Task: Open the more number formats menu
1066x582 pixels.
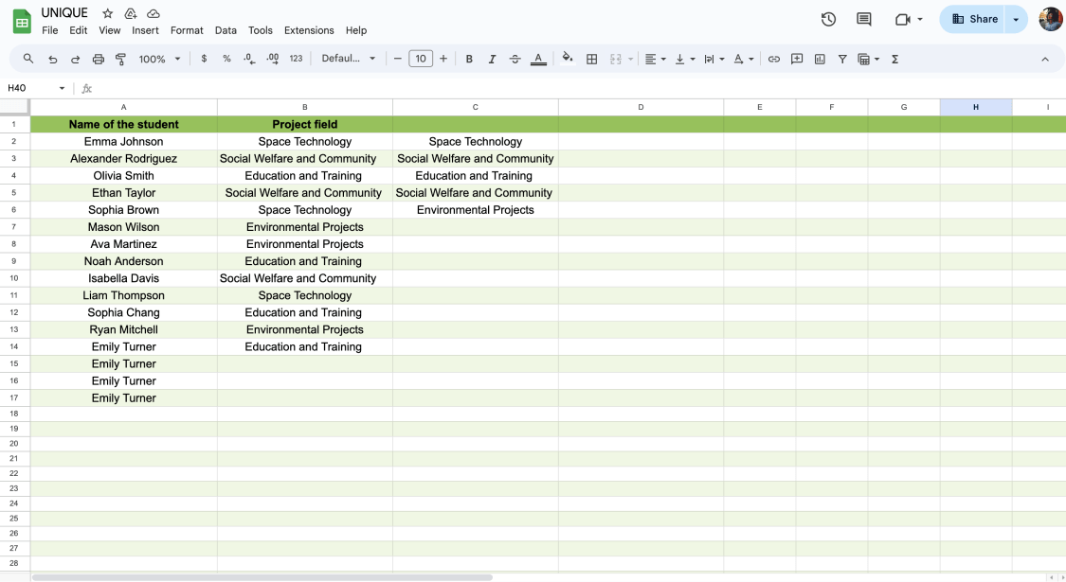Action: pos(296,59)
